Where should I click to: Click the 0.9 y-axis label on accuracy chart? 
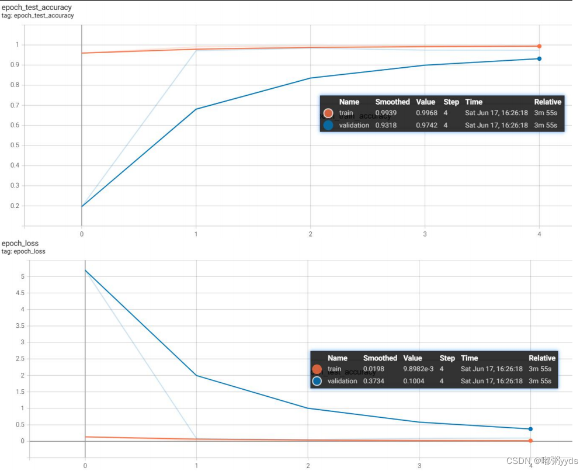15,65
